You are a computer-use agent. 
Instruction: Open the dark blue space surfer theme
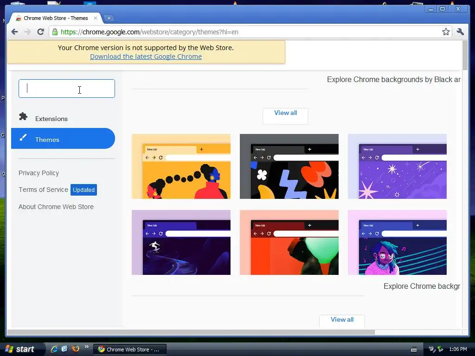(181, 242)
